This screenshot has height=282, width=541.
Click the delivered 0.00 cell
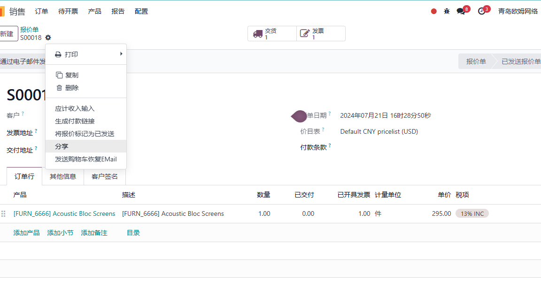click(308, 214)
